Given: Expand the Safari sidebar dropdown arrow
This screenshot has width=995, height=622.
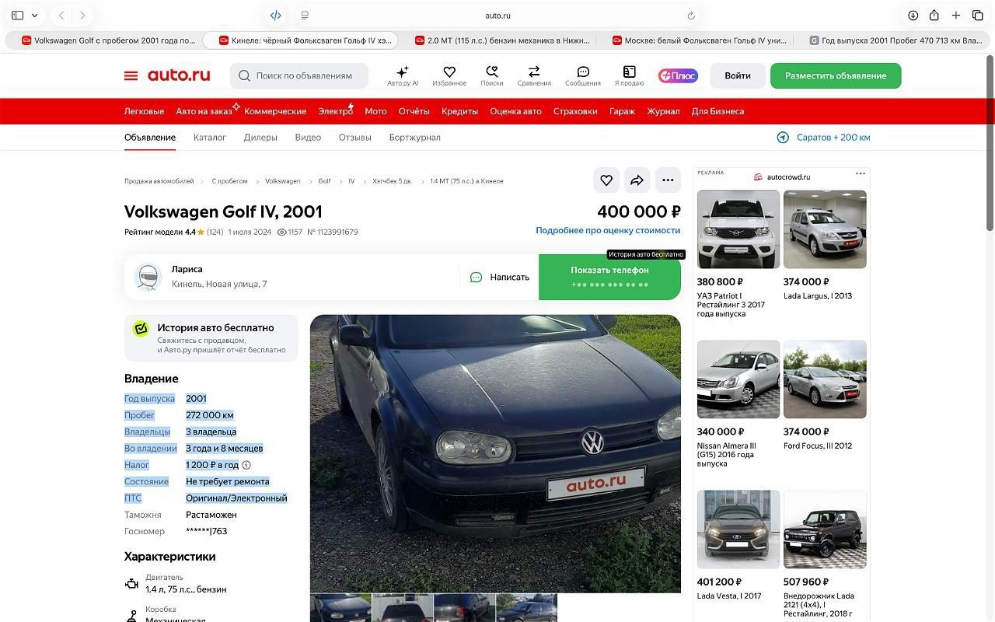Looking at the screenshot, I should pos(35,16).
